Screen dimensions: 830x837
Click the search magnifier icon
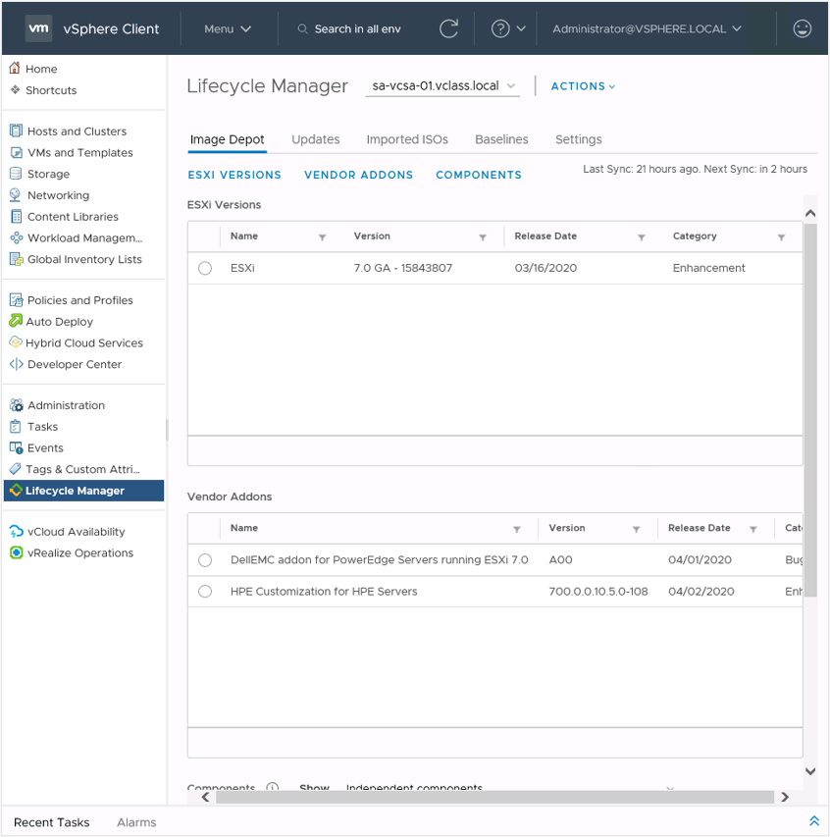click(x=302, y=28)
